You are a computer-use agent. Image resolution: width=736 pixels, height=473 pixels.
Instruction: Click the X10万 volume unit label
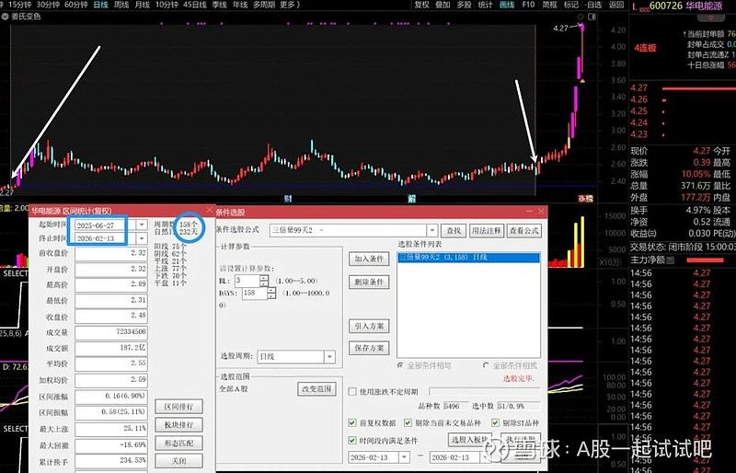[x=609, y=262]
